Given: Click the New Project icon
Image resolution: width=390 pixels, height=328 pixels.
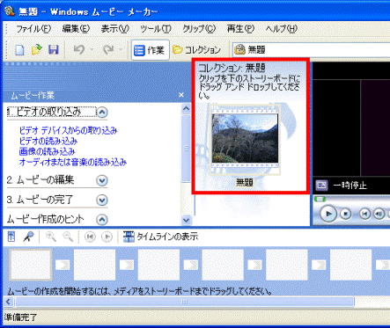Looking at the screenshot, I should coord(19,50).
